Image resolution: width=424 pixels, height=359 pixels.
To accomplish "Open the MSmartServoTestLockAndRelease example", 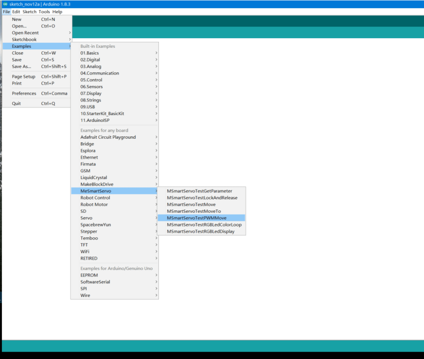I will coord(202,198).
